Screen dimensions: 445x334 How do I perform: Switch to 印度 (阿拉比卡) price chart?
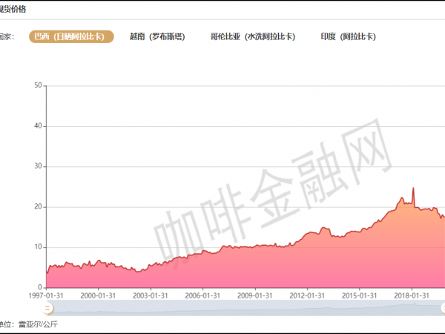tap(349, 36)
